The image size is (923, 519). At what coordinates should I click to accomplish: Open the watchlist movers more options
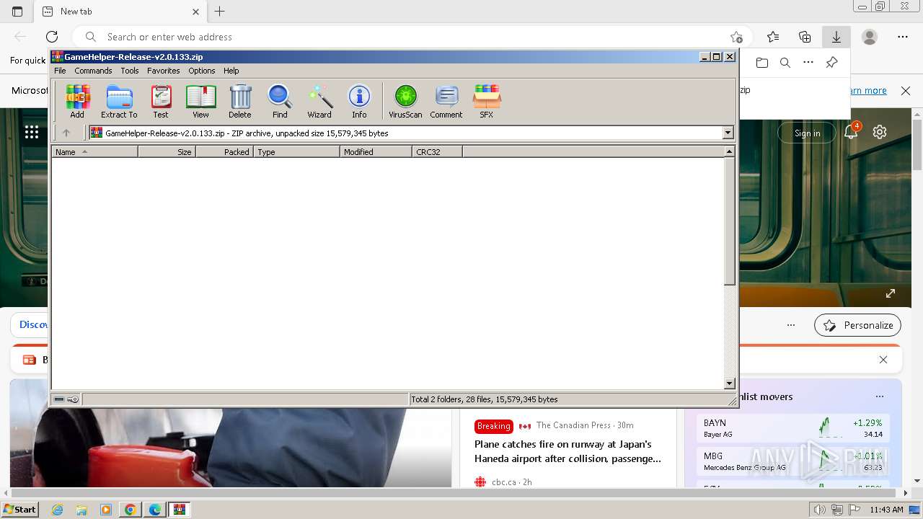click(880, 396)
